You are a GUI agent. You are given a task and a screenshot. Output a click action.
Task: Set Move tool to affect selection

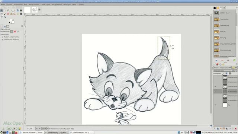pyautogui.click(x=15, y=31)
